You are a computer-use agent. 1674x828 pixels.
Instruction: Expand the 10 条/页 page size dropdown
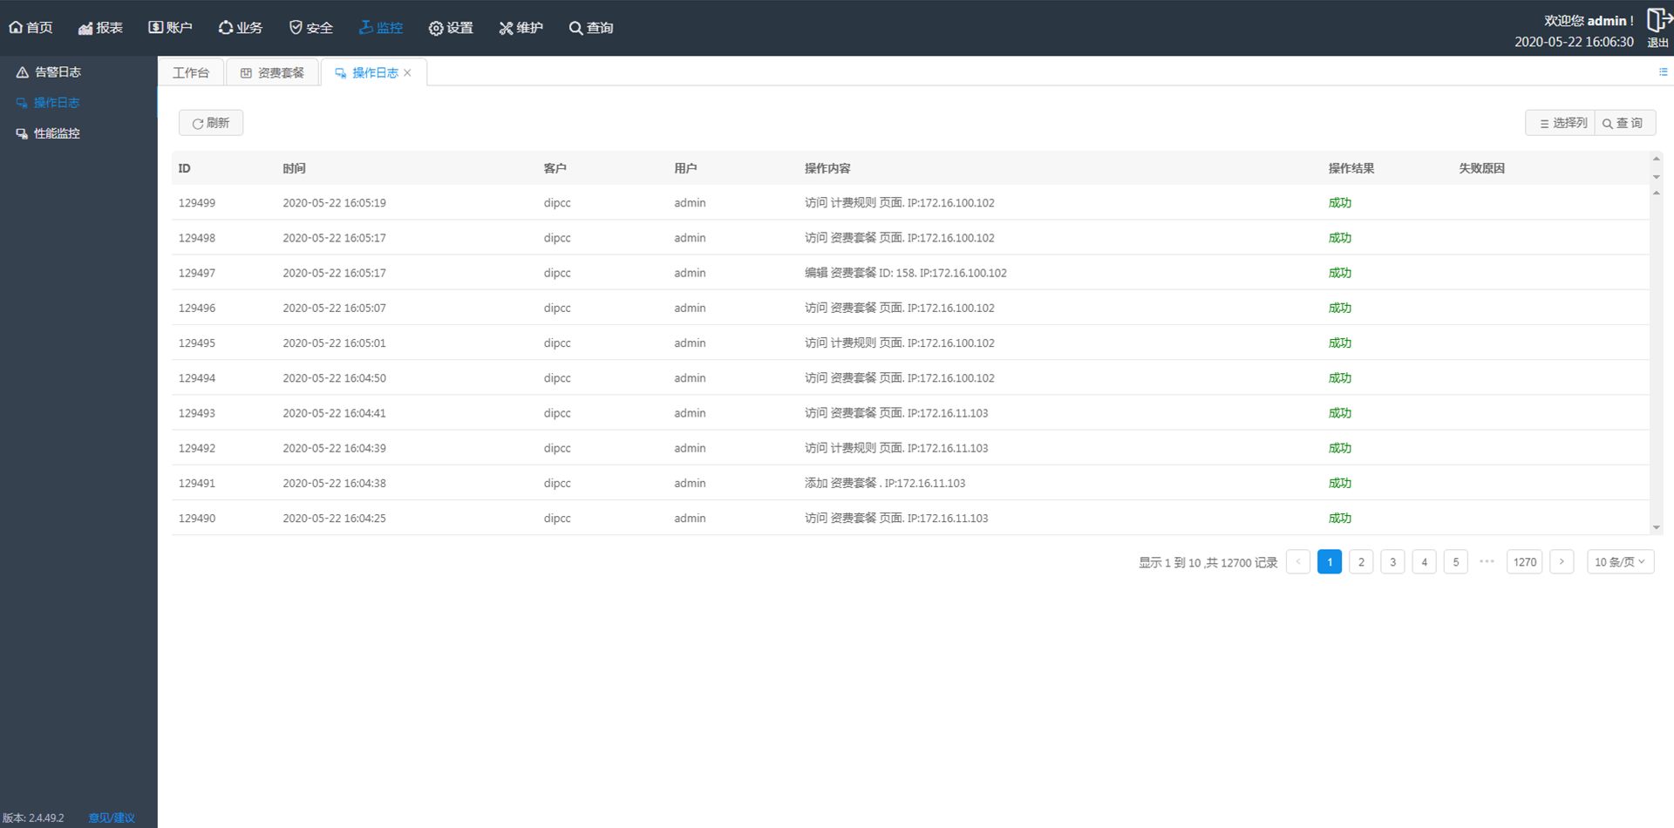click(1620, 562)
